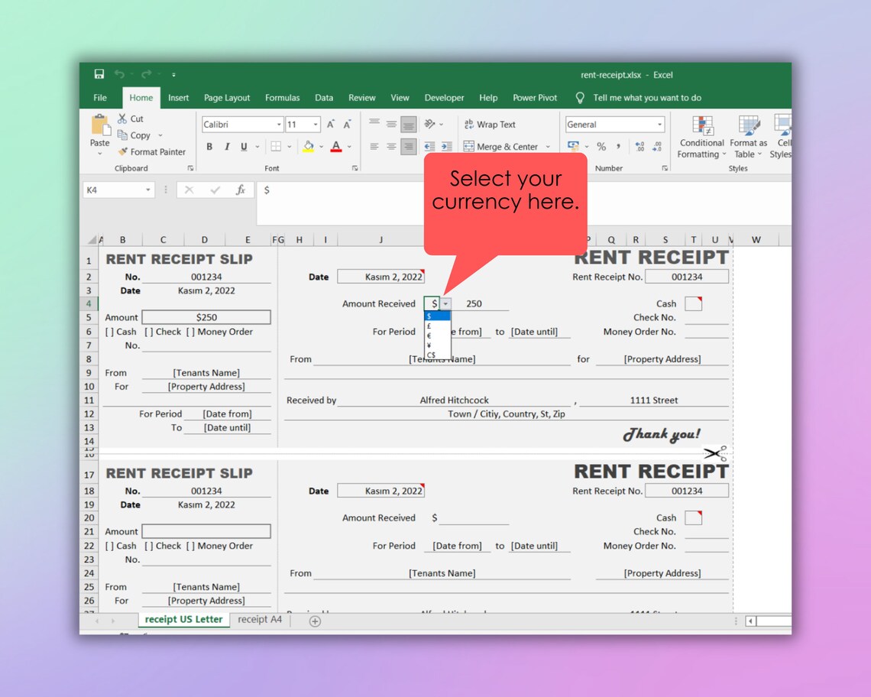The height and width of the screenshot is (697, 871).
Task: Open the currency dropdown in cell K4
Action: 445,303
